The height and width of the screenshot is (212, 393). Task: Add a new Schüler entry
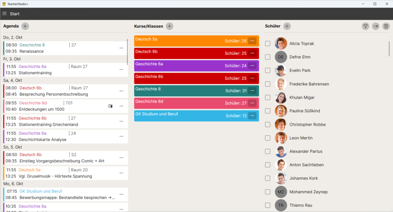point(287,26)
